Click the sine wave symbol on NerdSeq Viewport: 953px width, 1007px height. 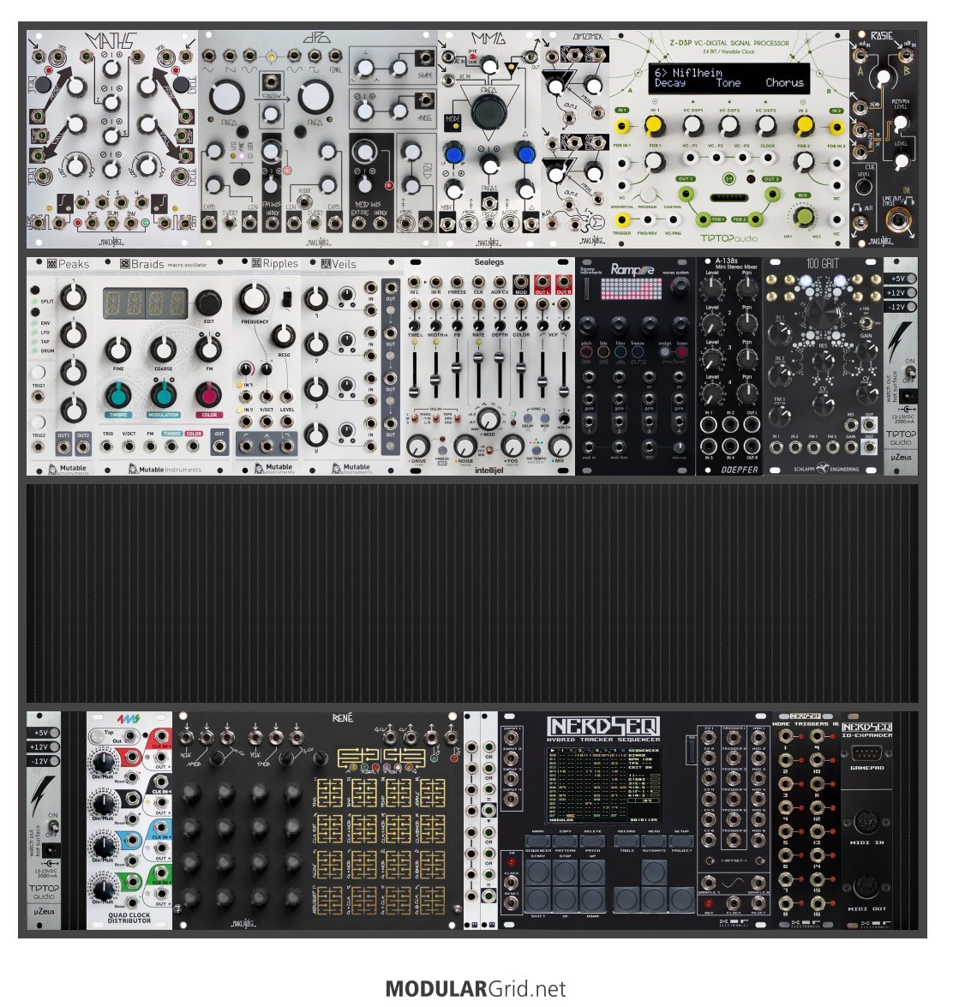tap(733, 884)
